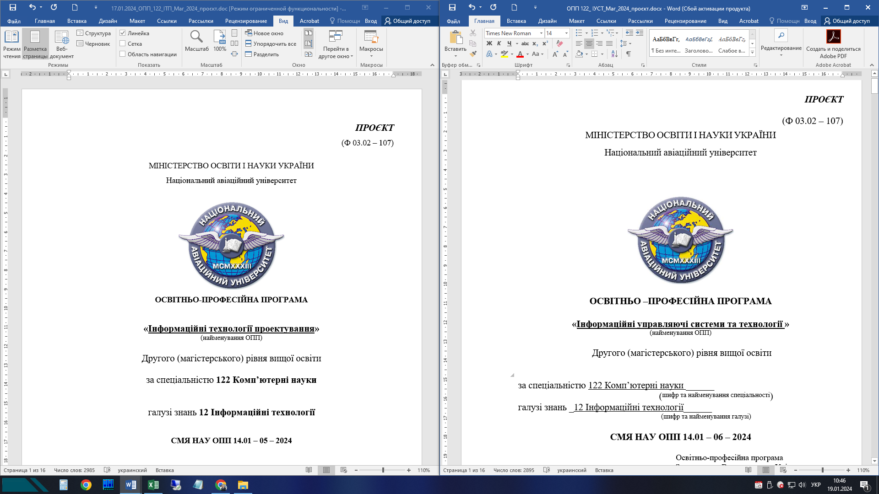The width and height of the screenshot is (879, 494).
Task: Open the font size 14 dropdown
Action: (x=566, y=33)
